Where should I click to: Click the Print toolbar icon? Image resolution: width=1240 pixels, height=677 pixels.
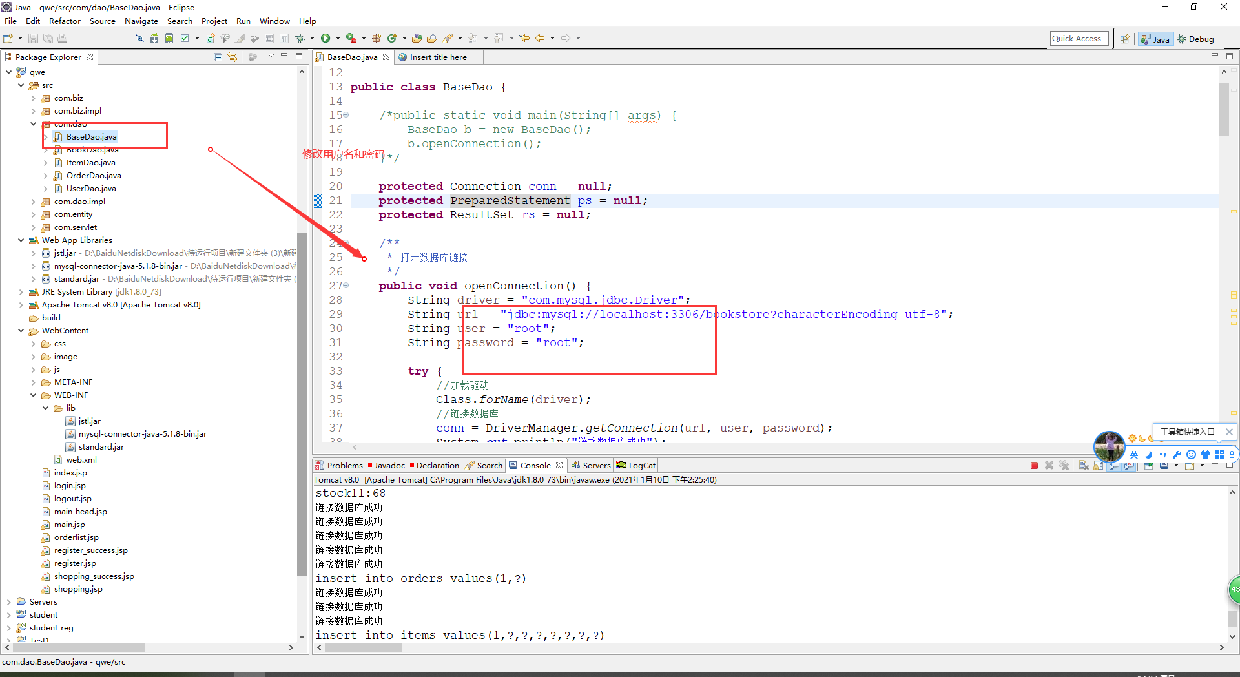click(x=62, y=38)
